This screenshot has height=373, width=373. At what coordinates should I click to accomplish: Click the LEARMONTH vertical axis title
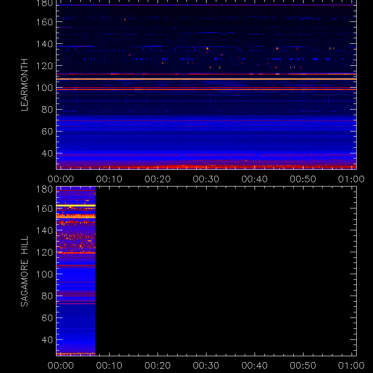point(24,85)
